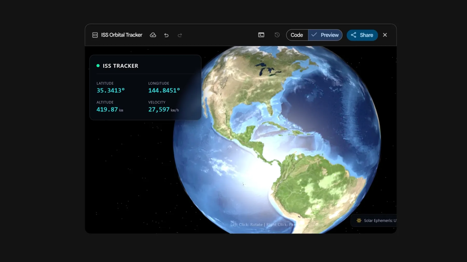Viewport: 467px width, 262px height.
Task: Click the green status dot on ISS Tracker
Action: (98, 66)
